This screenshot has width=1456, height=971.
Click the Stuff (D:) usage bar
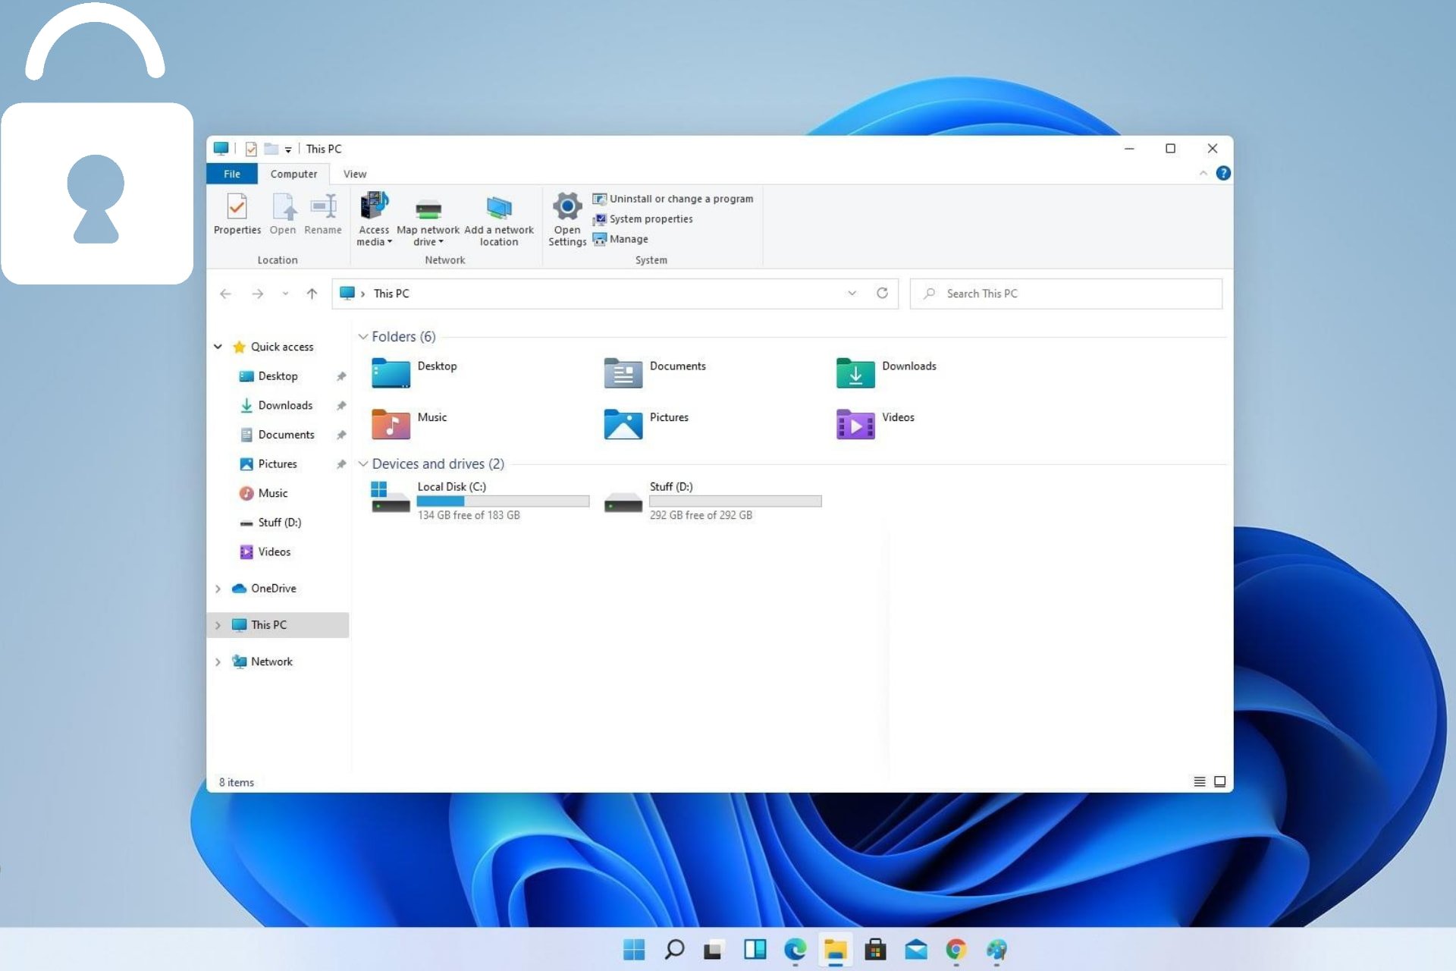[x=735, y=501]
